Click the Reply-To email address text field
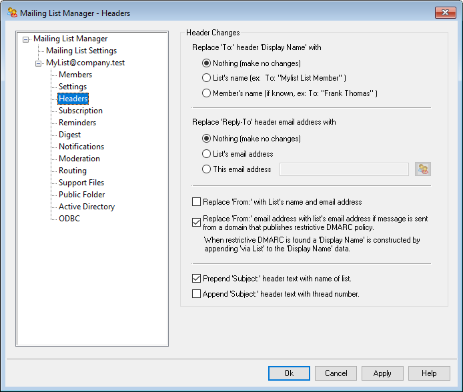The width and height of the screenshot is (463, 392). tap(344, 169)
